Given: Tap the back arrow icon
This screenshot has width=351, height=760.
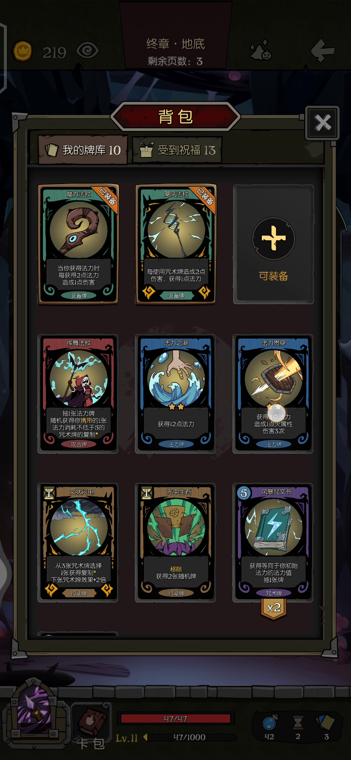Looking at the screenshot, I should (323, 50).
